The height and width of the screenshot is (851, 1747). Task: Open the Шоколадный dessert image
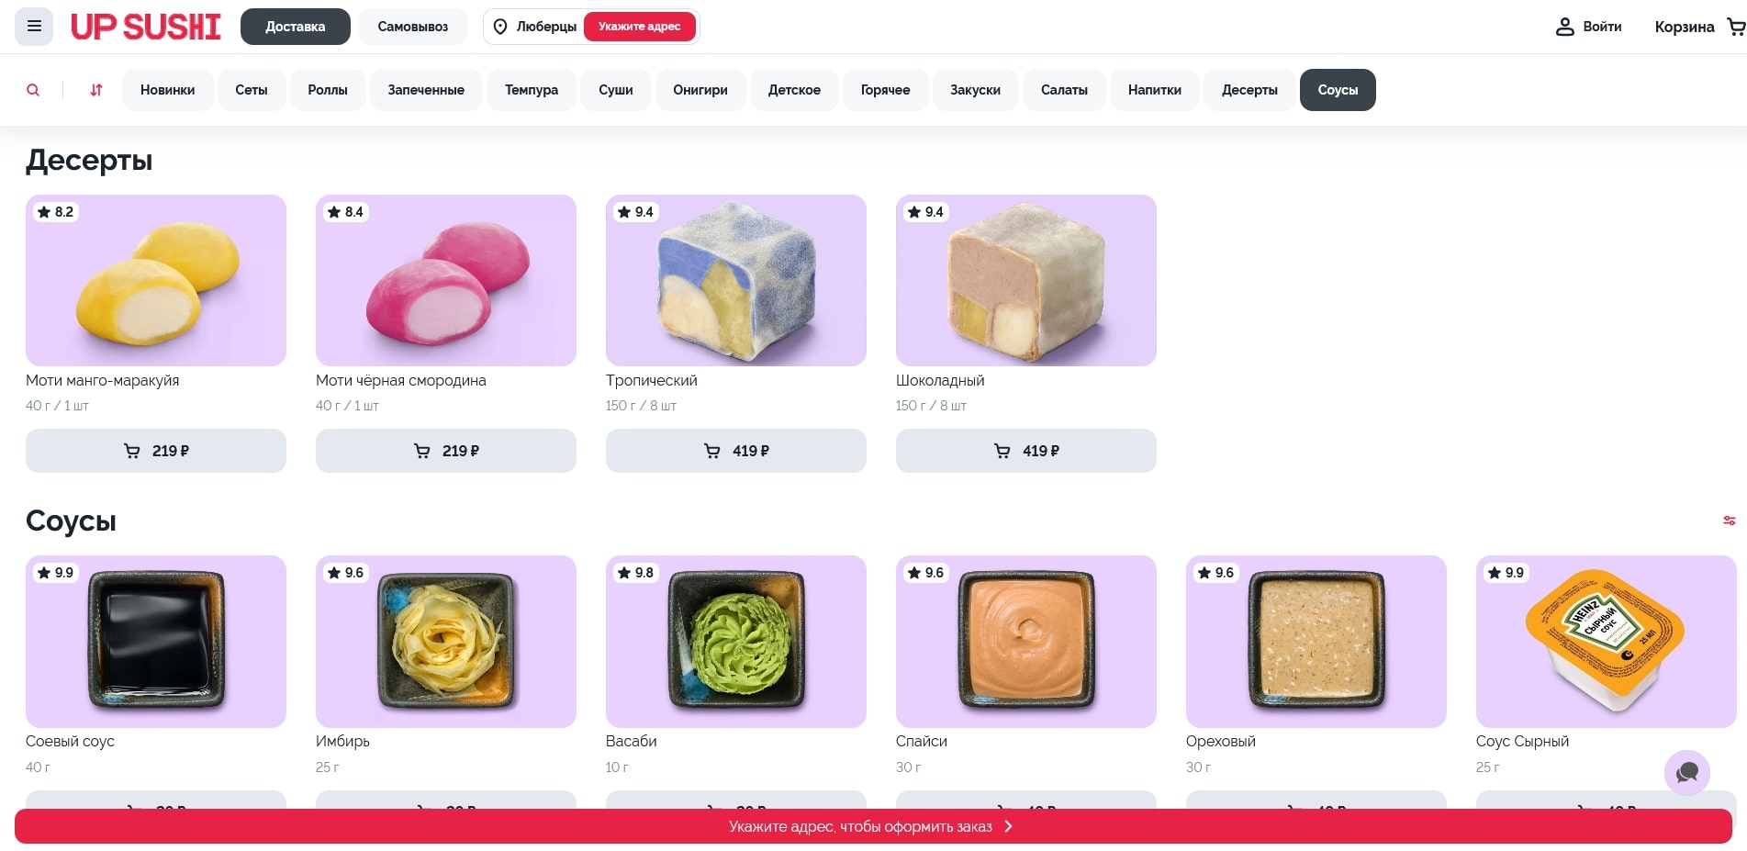[1026, 280]
